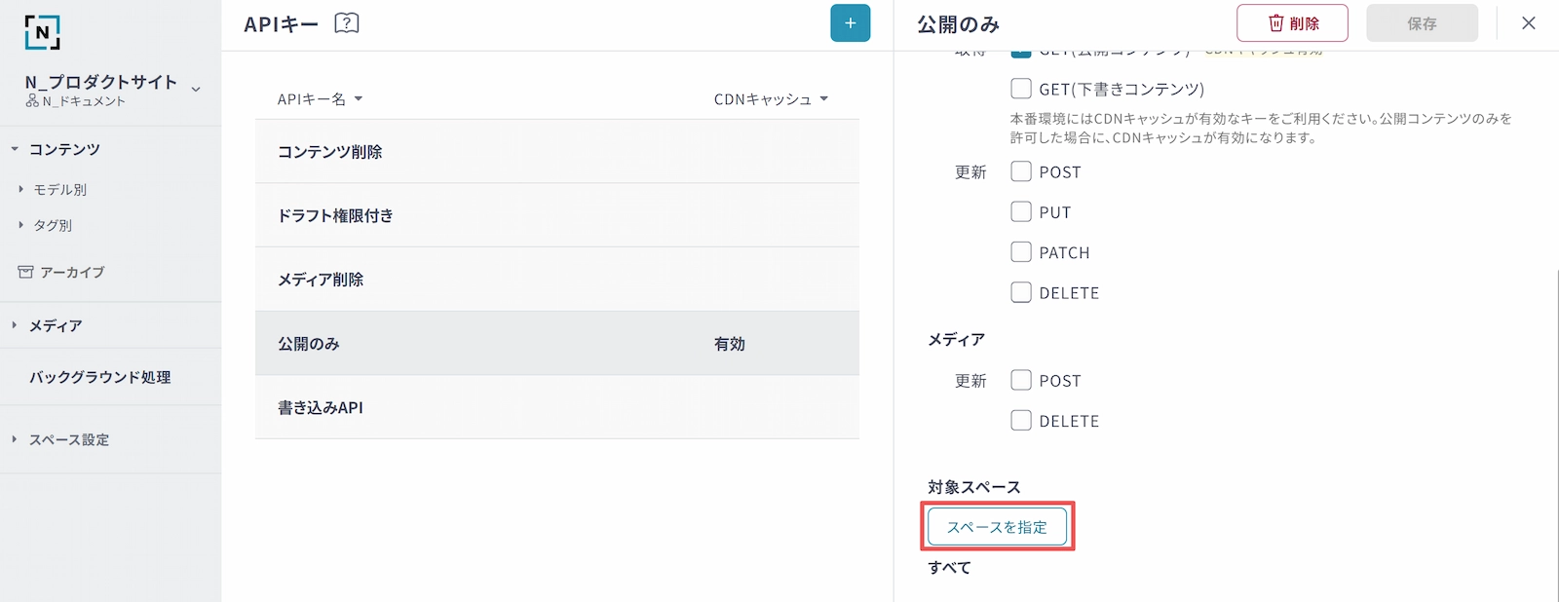1559x602 pixels.
Task: Click the 保存 button
Action: coord(1422,23)
